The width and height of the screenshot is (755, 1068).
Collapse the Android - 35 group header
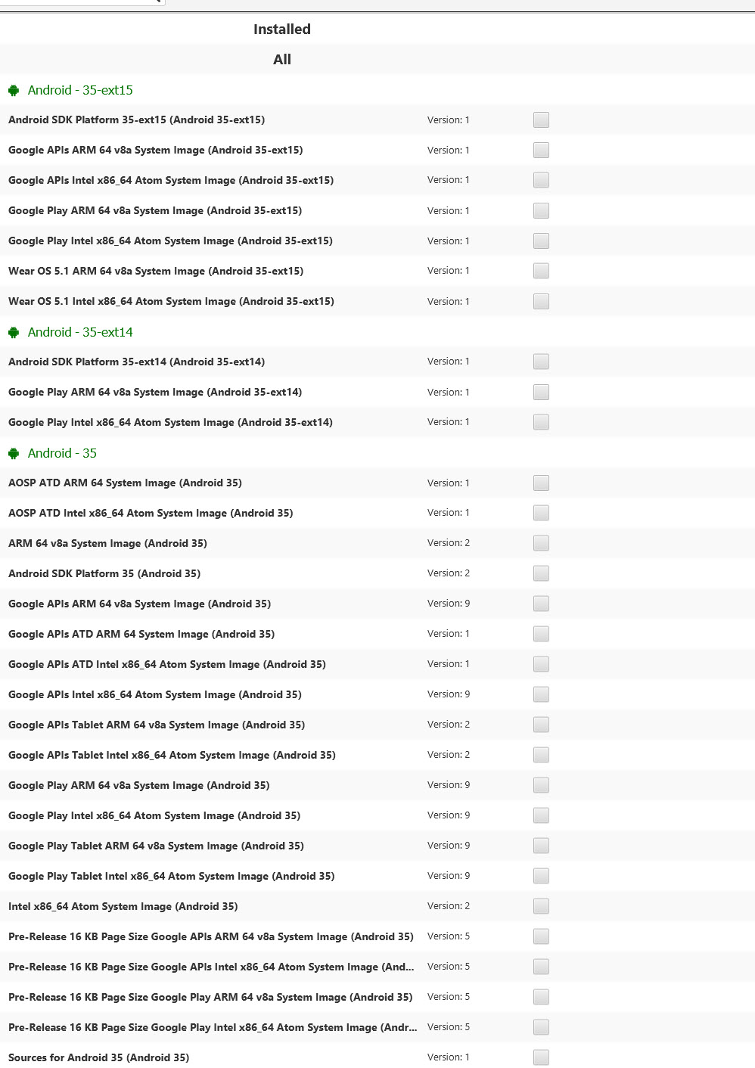[x=62, y=453]
